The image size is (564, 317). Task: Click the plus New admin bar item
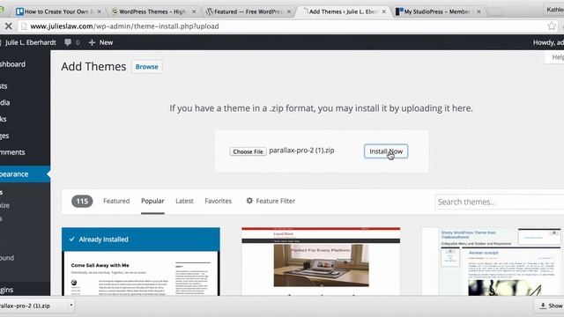tap(100, 42)
